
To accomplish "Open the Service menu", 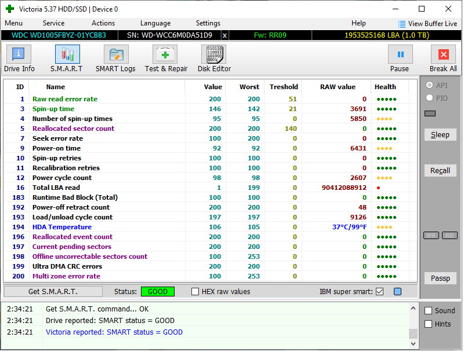I will (53, 23).
